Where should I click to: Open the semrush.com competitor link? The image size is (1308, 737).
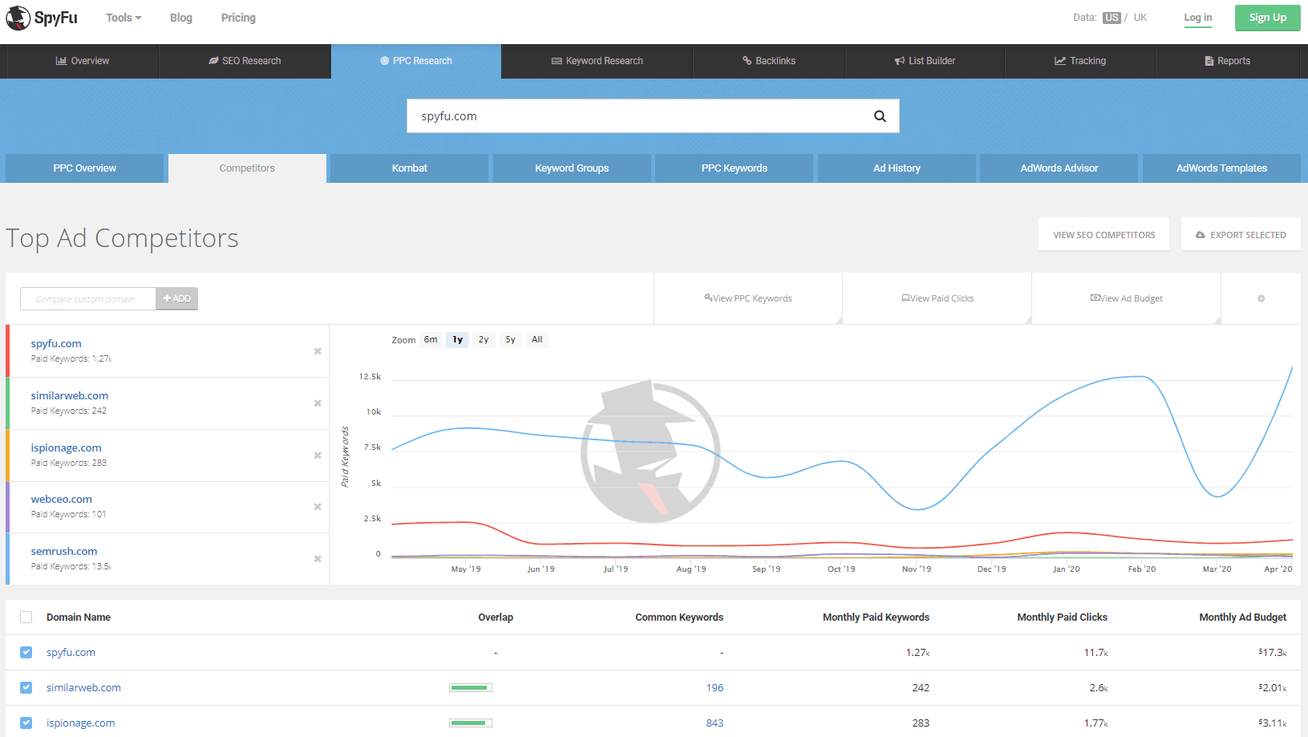click(x=64, y=551)
